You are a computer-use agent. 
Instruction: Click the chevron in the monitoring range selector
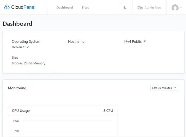tap(175, 88)
